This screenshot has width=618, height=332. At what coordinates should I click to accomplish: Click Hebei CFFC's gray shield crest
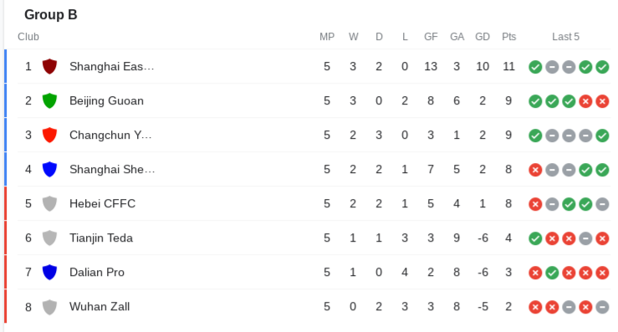coord(49,203)
